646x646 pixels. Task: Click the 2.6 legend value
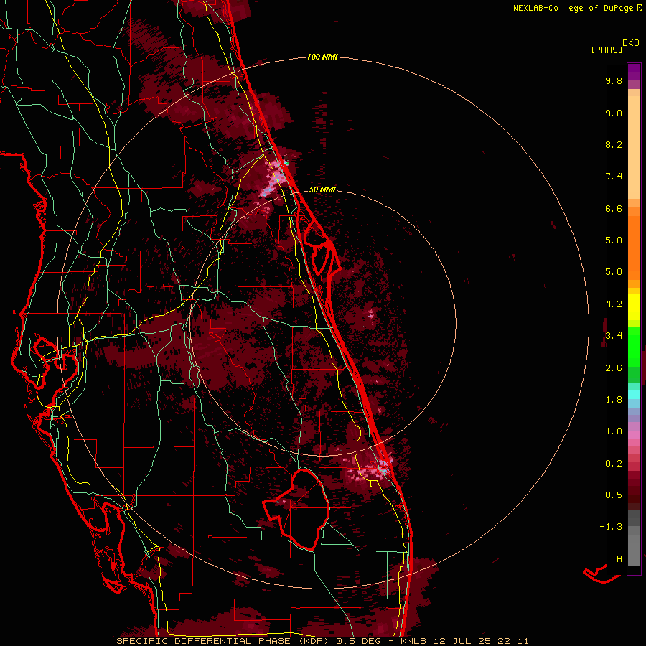pos(614,368)
